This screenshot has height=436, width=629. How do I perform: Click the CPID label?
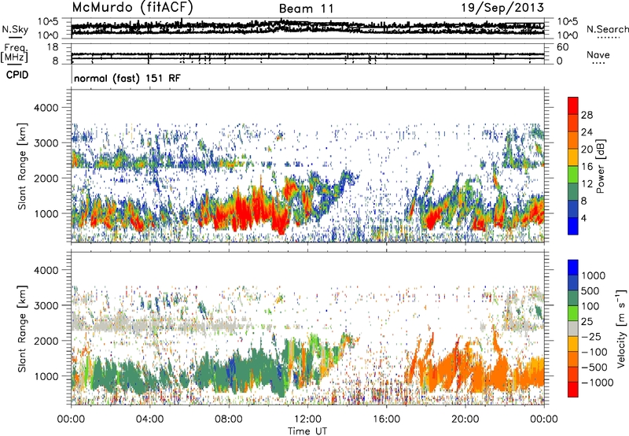pos(17,75)
